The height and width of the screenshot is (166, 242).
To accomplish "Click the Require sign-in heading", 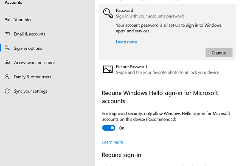I will 121,155.
